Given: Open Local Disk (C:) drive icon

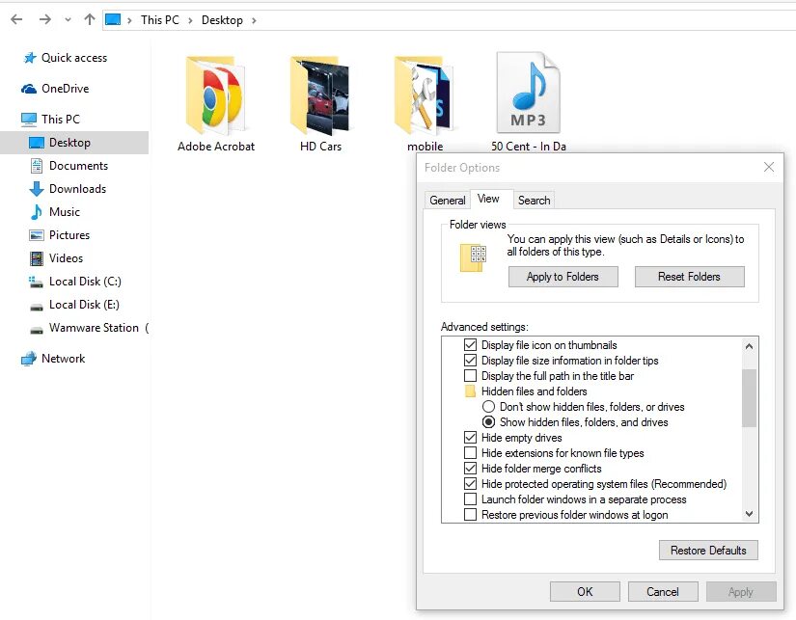Looking at the screenshot, I should [x=36, y=282].
